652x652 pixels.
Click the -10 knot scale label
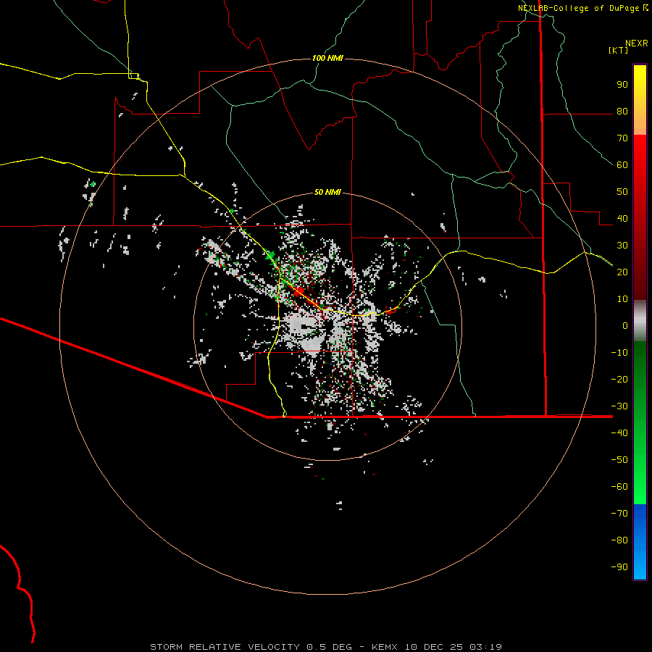[619, 353]
